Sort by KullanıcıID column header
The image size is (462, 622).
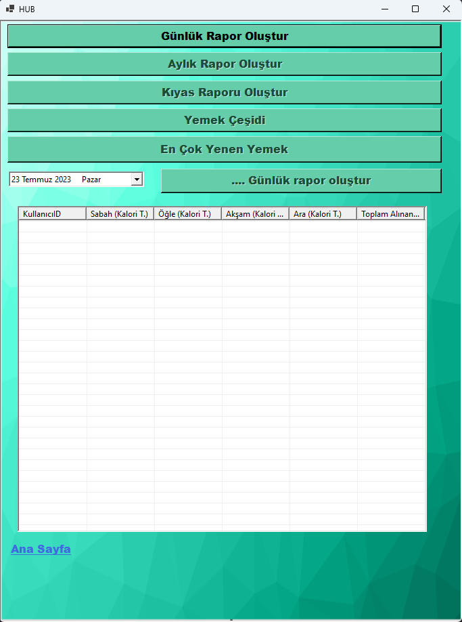[x=52, y=214]
